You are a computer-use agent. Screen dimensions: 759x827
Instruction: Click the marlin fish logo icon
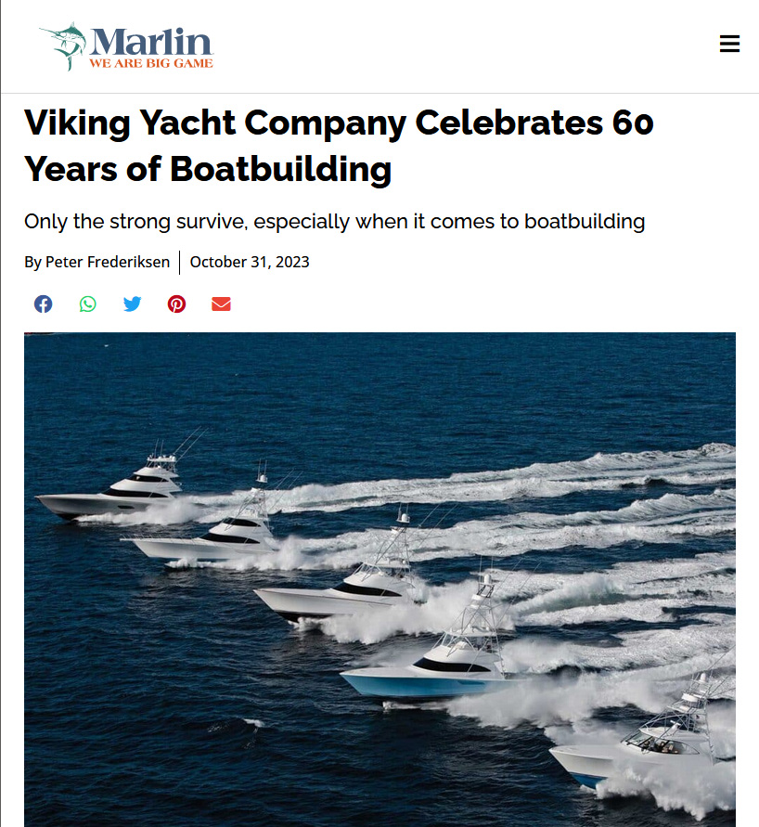(x=64, y=46)
